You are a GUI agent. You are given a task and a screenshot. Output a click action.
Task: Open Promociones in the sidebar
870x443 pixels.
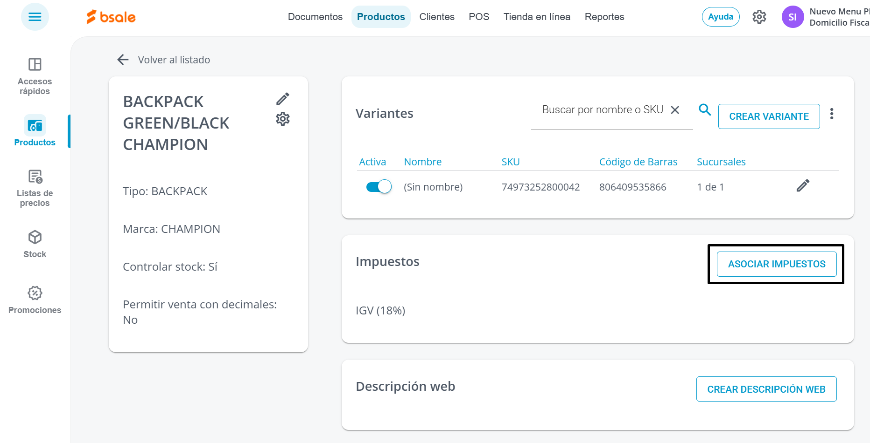pyautogui.click(x=35, y=300)
